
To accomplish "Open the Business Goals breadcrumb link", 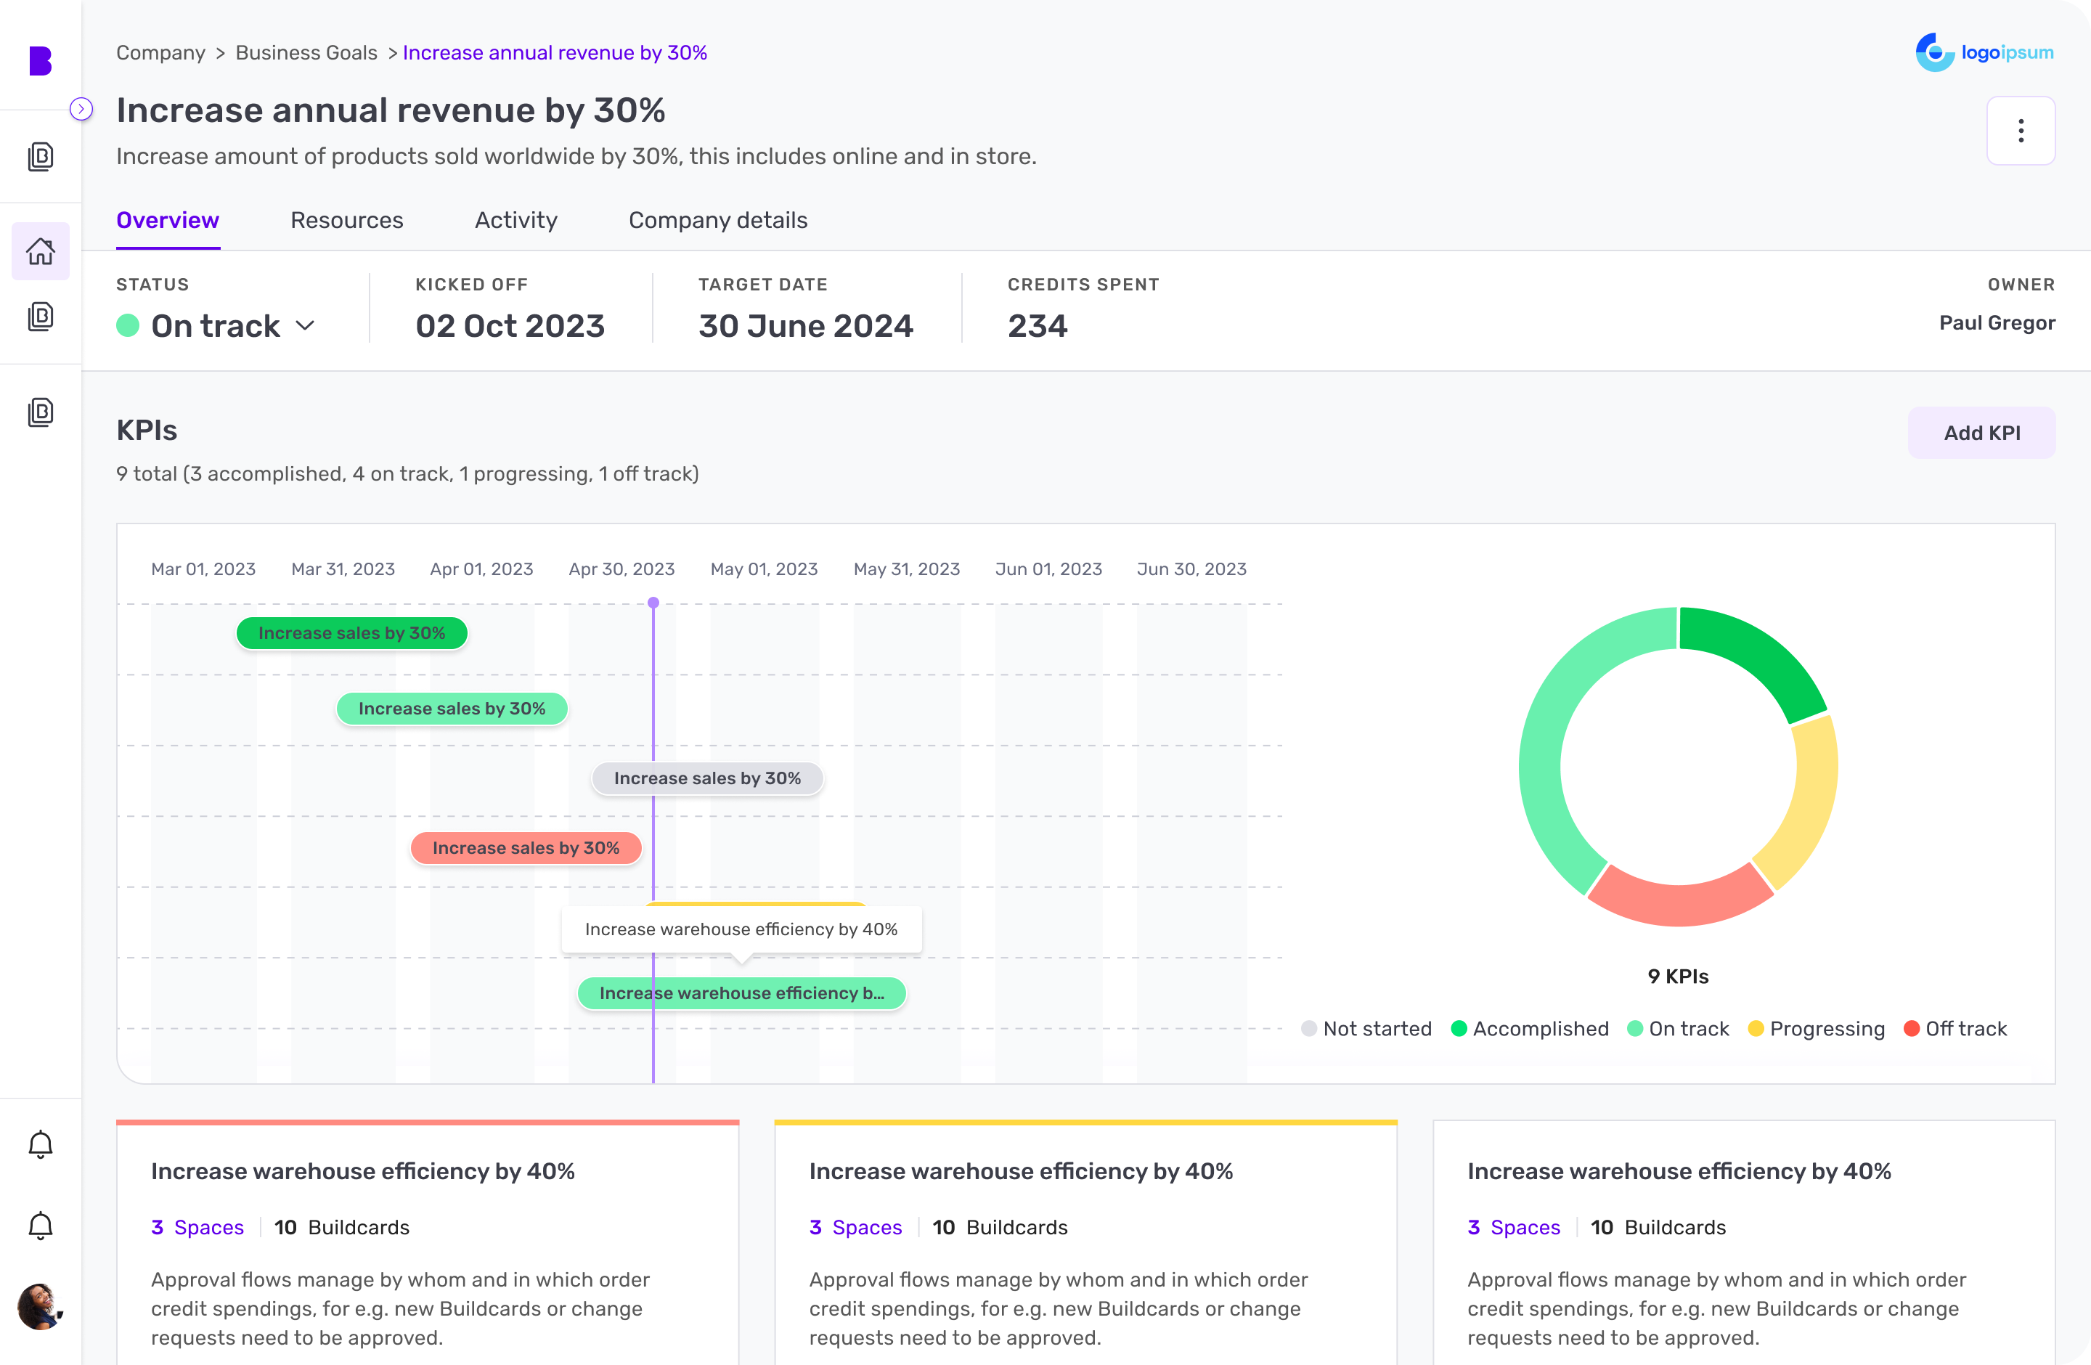I will click(x=306, y=53).
